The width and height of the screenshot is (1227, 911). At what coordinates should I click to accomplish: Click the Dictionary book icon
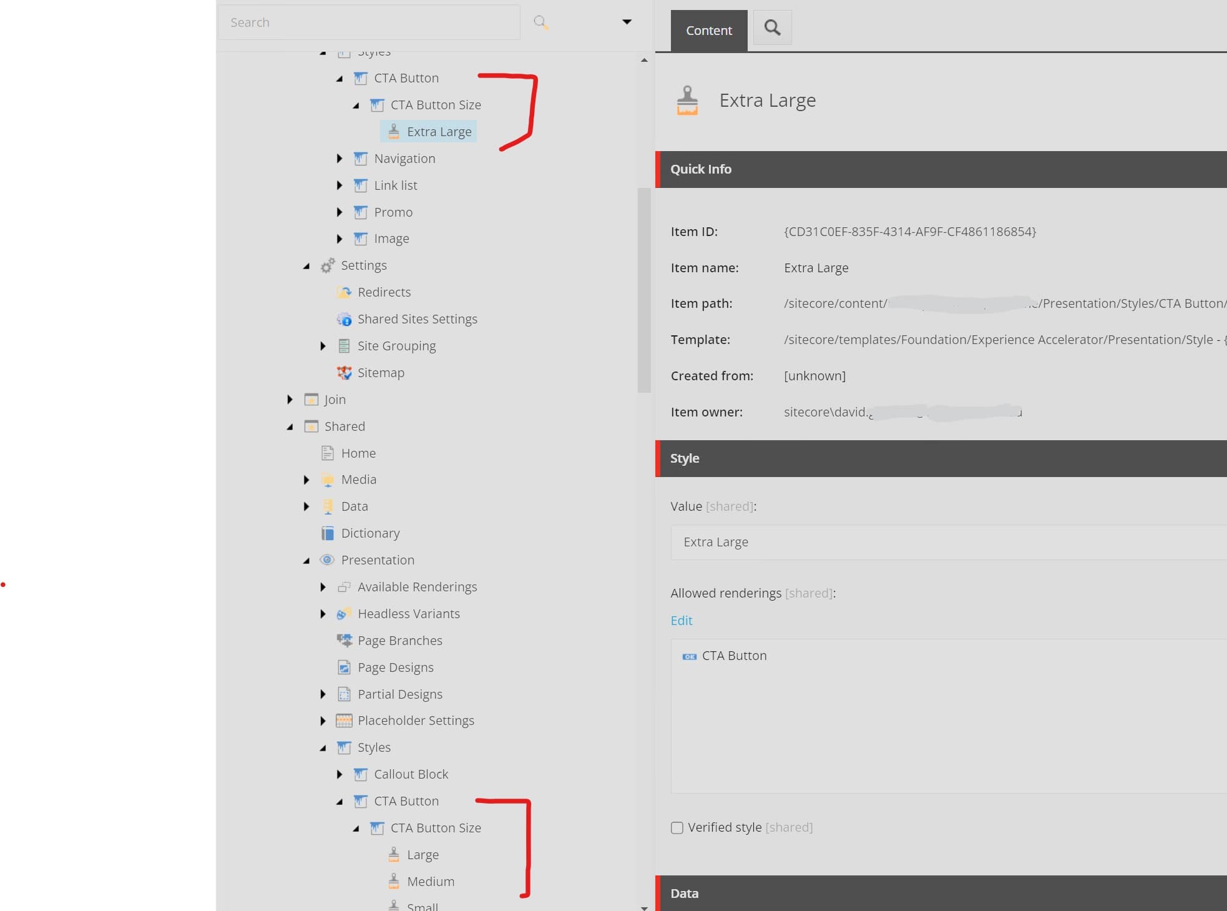[x=328, y=533]
